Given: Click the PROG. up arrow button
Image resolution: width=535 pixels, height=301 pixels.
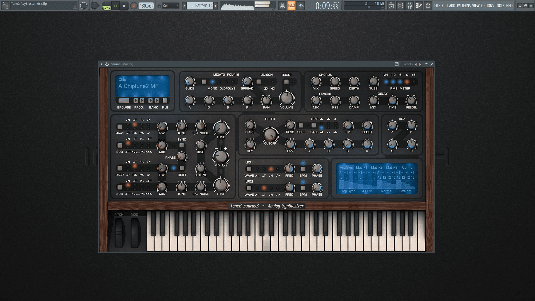Looking at the screenshot, I should click(x=136, y=101).
